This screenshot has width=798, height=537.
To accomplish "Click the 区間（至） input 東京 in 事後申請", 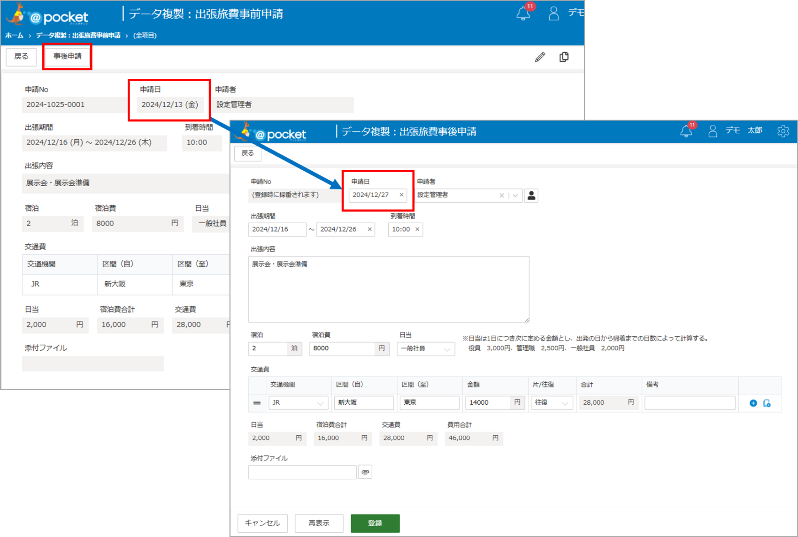I will coord(430,403).
